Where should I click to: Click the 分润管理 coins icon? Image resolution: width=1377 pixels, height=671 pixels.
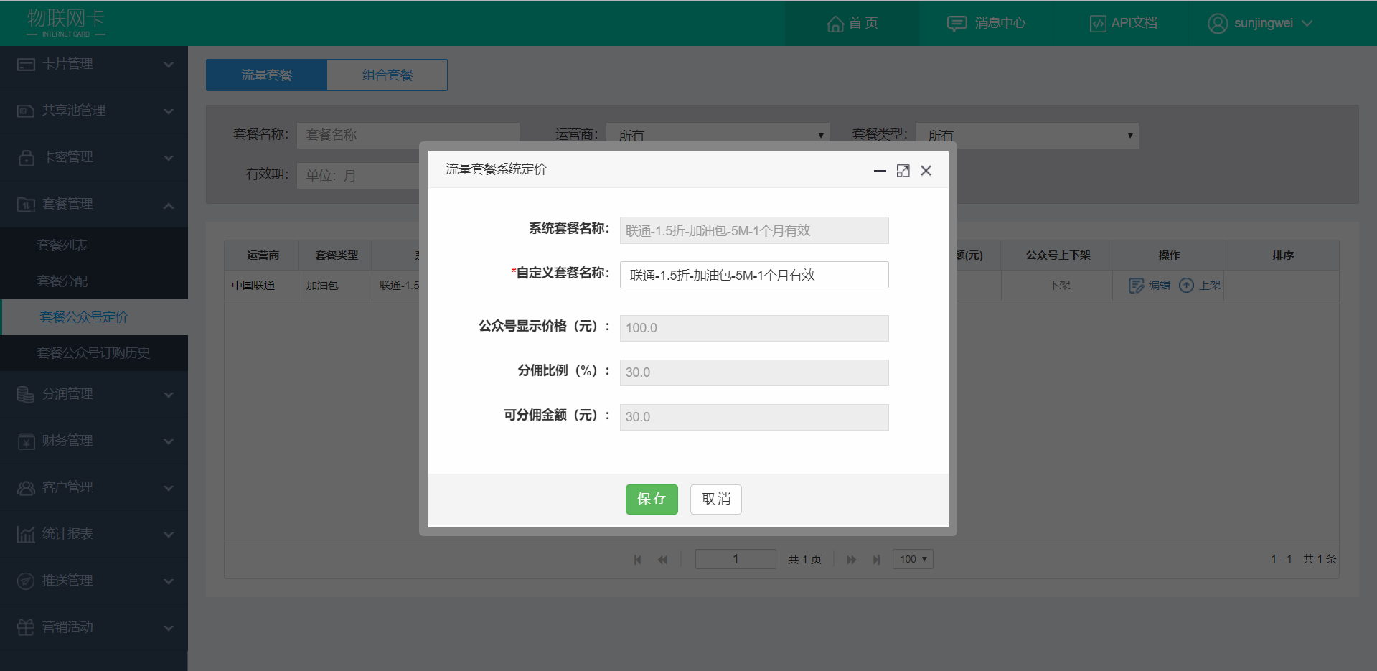[26, 395]
